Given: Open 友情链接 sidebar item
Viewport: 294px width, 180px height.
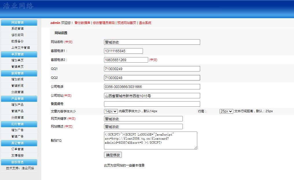Looking at the screenshot, I should tap(17, 156).
